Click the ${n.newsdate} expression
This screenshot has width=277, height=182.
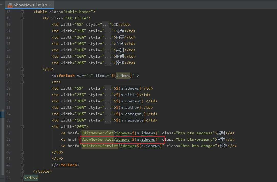point(131,120)
